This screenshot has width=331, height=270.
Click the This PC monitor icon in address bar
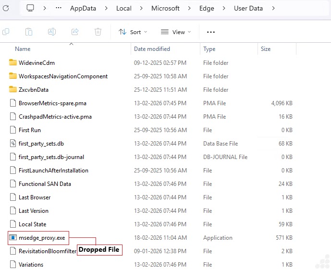coord(30,8)
